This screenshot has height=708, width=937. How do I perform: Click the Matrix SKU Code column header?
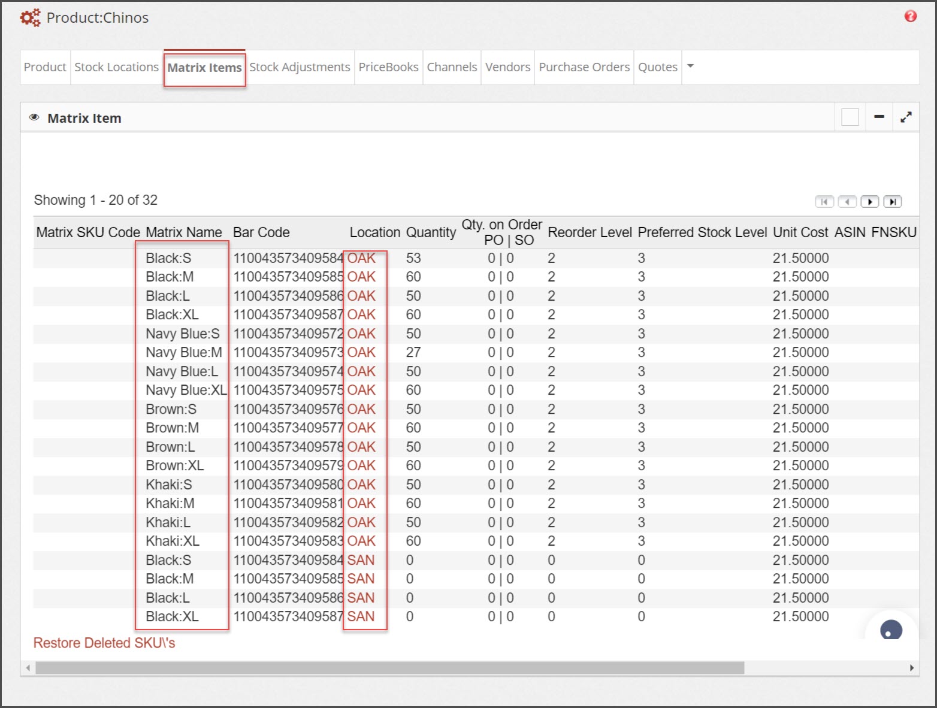[88, 232]
